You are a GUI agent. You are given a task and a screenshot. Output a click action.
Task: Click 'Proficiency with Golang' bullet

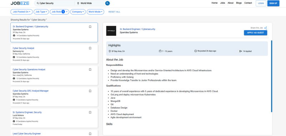(122, 77)
